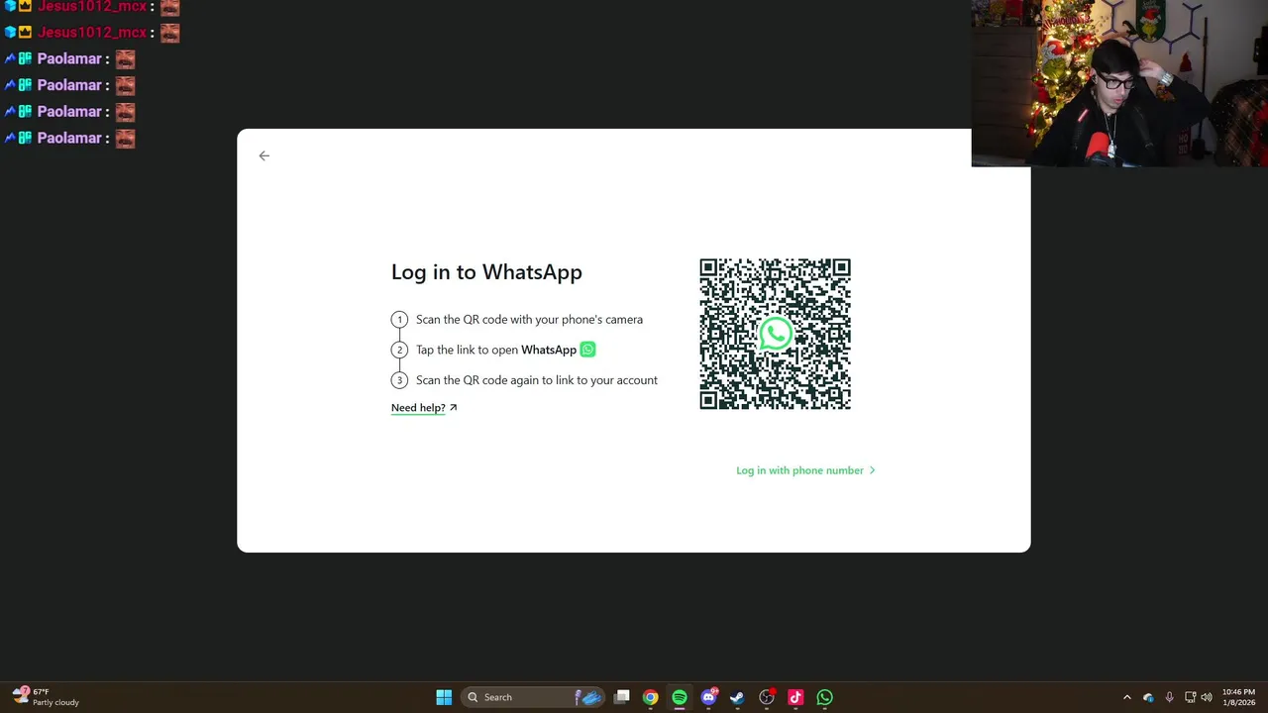Open the network tray icon
Viewport: 1268px width, 713px height.
(1190, 697)
